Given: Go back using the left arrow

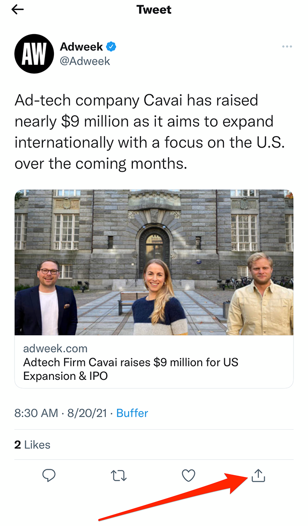Looking at the screenshot, I should pyautogui.click(x=18, y=10).
